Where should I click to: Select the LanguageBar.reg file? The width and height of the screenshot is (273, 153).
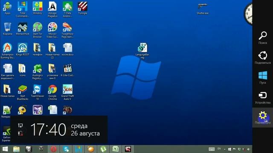142,51
